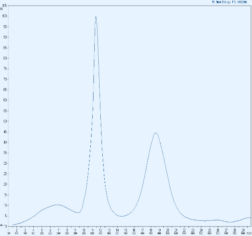Click the 5 label on the y-axis
Image resolution: width=252 pixels, height=236 pixels.
pos(4,216)
